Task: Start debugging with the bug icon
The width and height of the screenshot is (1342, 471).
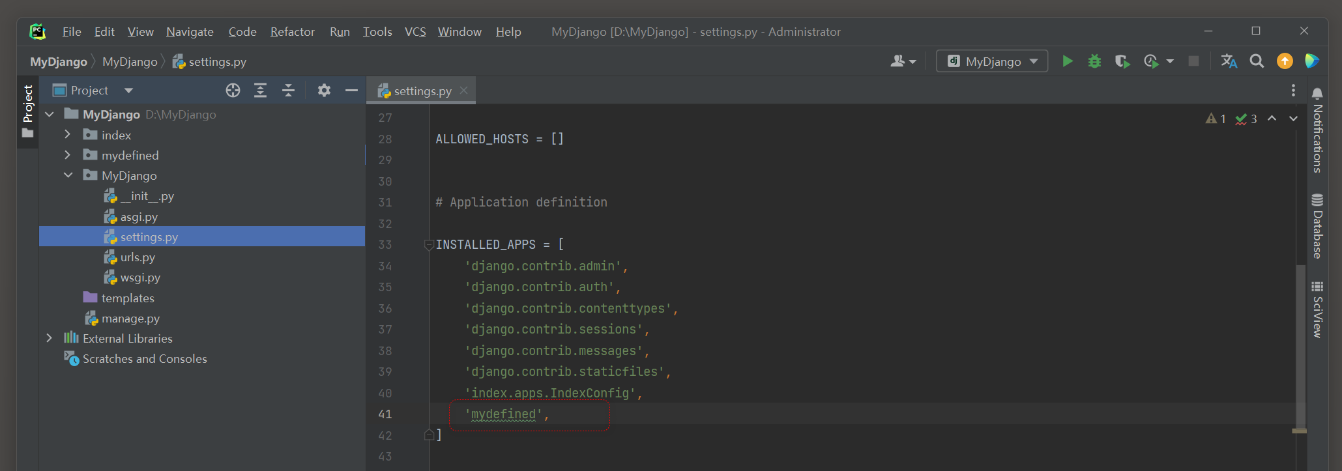Action: pyautogui.click(x=1094, y=61)
